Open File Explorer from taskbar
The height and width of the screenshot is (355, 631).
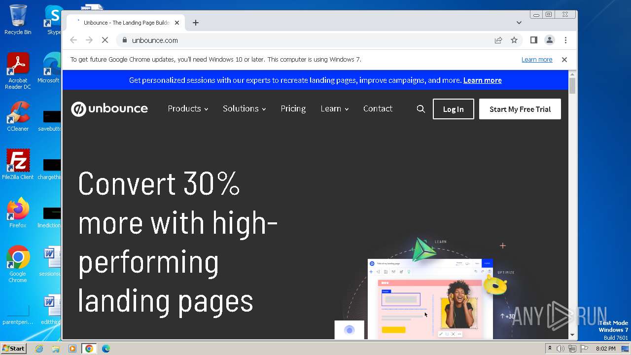click(x=56, y=349)
